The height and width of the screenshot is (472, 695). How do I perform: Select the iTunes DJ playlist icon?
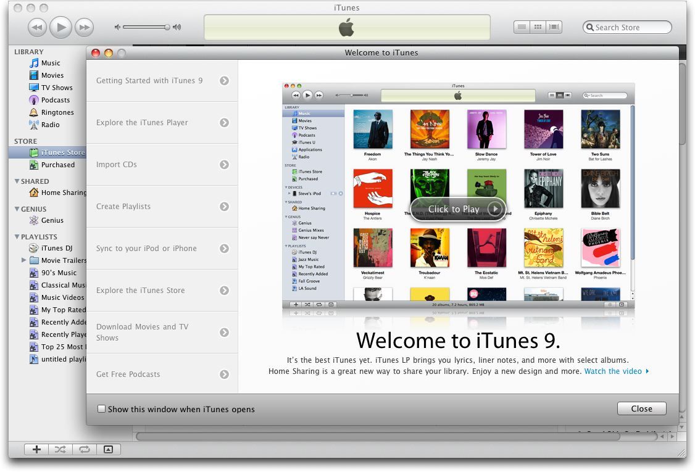tap(34, 248)
